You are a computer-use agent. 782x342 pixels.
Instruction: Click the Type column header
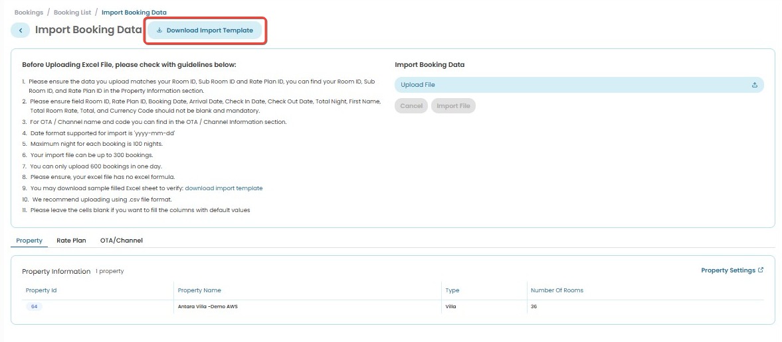(x=452, y=290)
